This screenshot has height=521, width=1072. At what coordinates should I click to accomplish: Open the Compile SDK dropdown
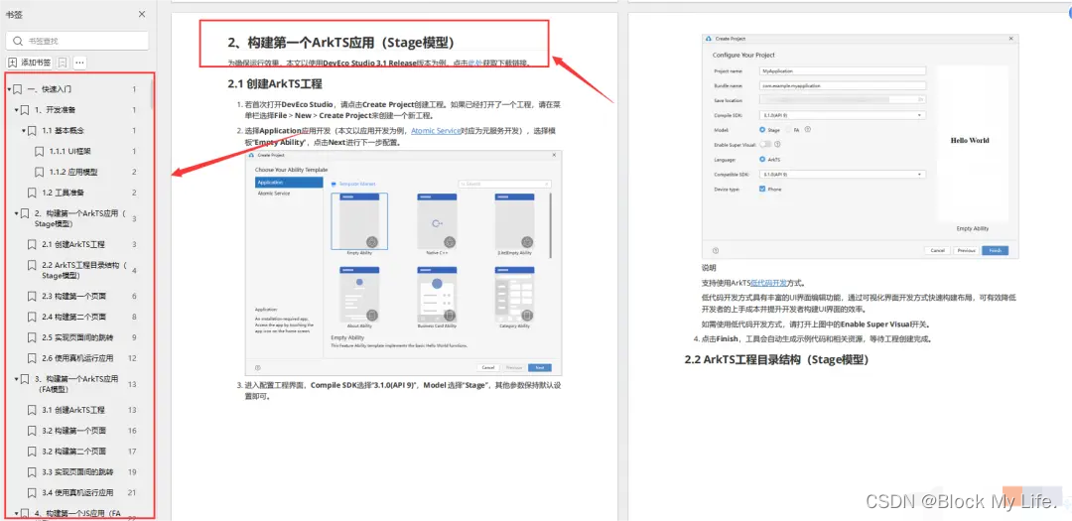click(843, 115)
